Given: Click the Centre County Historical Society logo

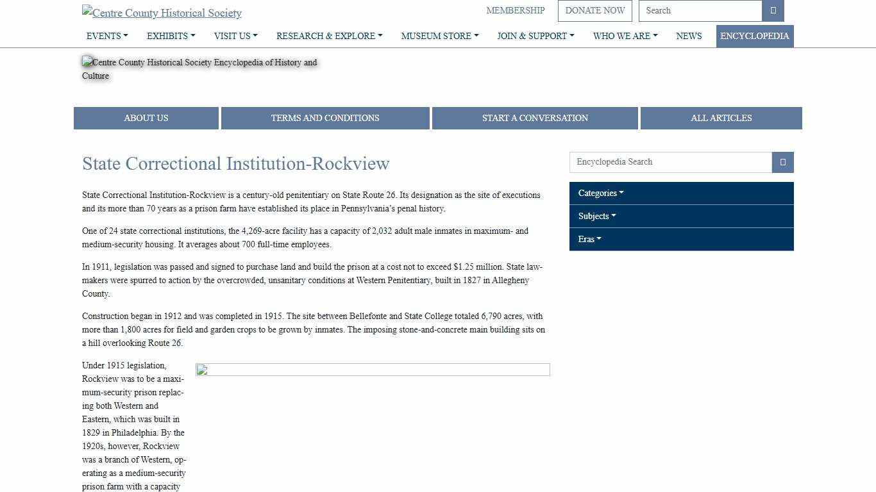Looking at the screenshot, I should pyautogui.click(x=161, y=12).
